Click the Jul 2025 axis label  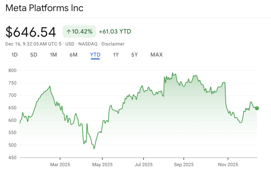[143, 165]
